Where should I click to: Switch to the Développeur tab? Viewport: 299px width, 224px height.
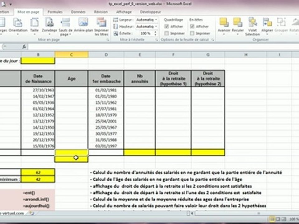point(150,12)
